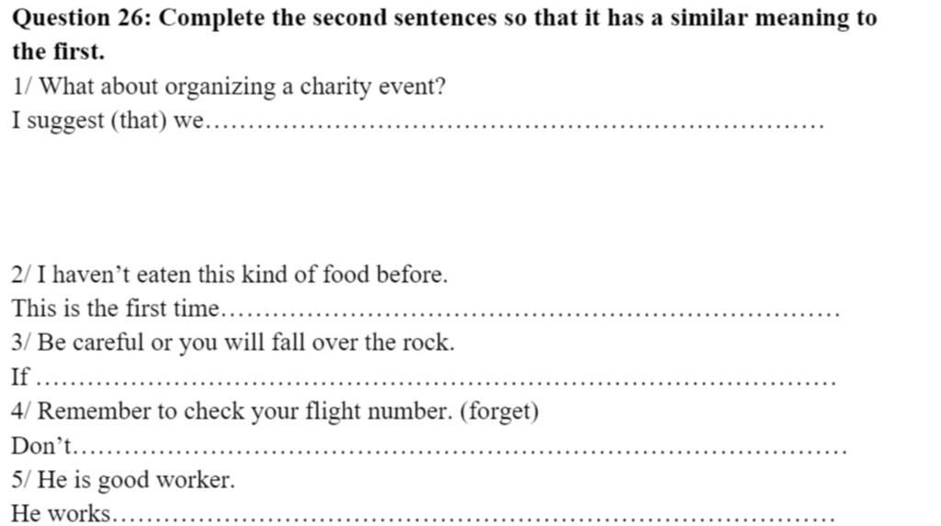Click the dotted blank after "He works"

[473, 518]
